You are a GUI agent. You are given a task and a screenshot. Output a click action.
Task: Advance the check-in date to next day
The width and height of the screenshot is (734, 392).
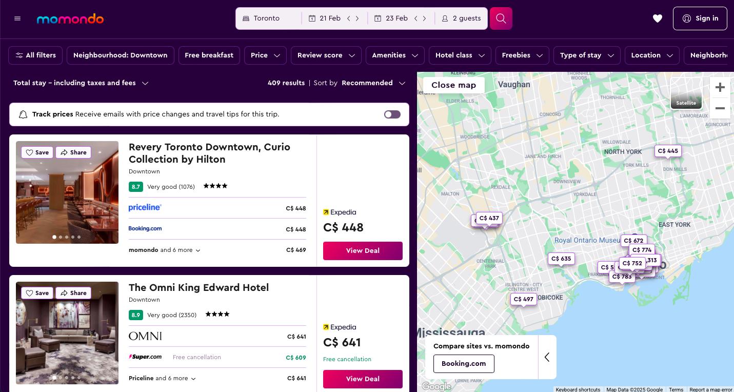click(x=358, y=18)
